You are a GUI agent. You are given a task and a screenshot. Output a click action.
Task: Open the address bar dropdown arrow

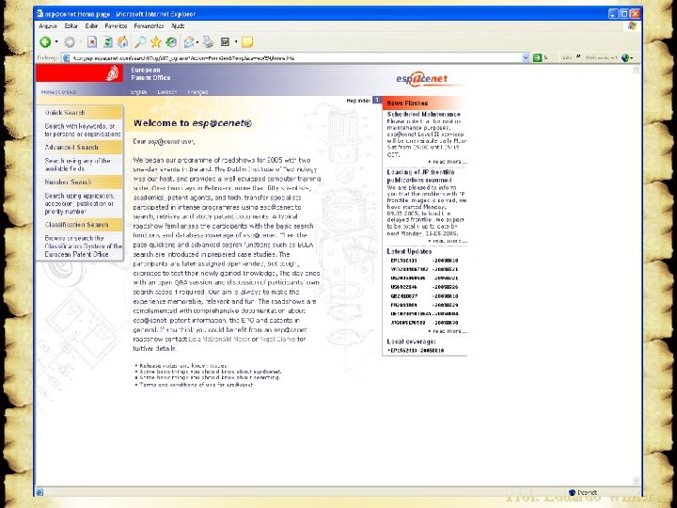[x=526, y=58]
